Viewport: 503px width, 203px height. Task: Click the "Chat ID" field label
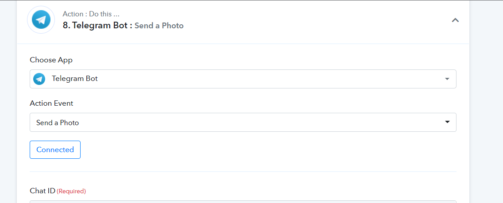(43, 191)
